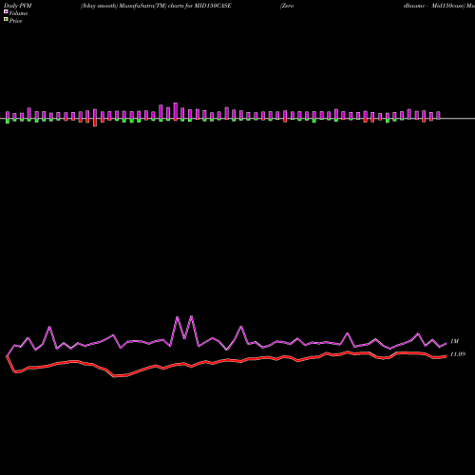
Task: Click the 'Price' legend label
Action: (15, 21)
